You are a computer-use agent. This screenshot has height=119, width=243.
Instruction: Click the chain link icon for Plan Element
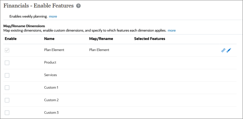[223, 50]
